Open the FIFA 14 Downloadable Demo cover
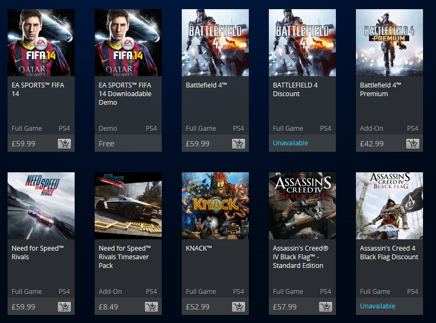 click(128, 43)
